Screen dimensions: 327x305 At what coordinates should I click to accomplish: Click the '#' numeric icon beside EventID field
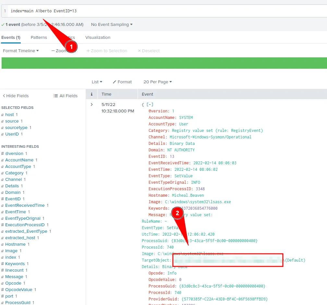pyautogui.click(x=3, y=199)
